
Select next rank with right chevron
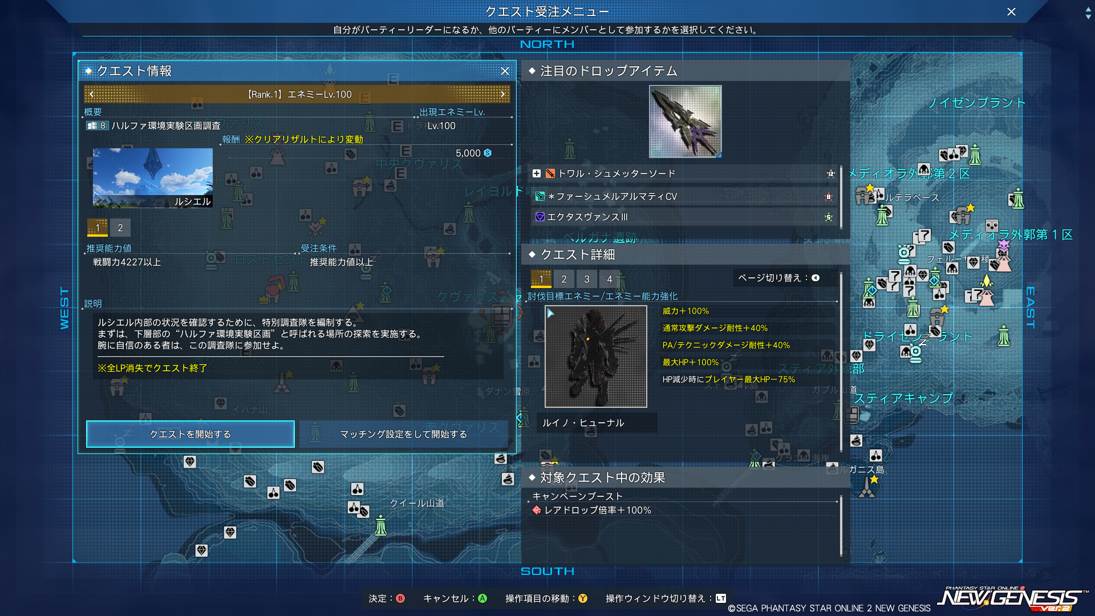pos(502,94)
